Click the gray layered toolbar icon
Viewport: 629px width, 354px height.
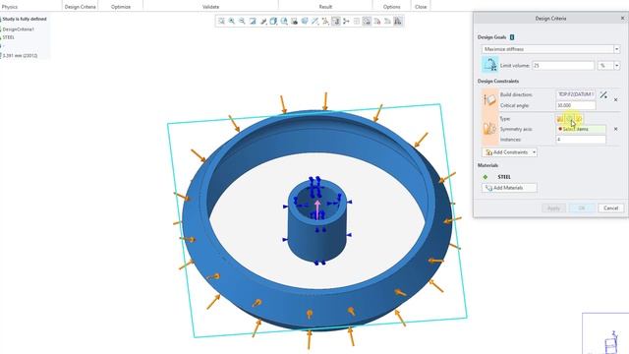click(x=387, y=22)
